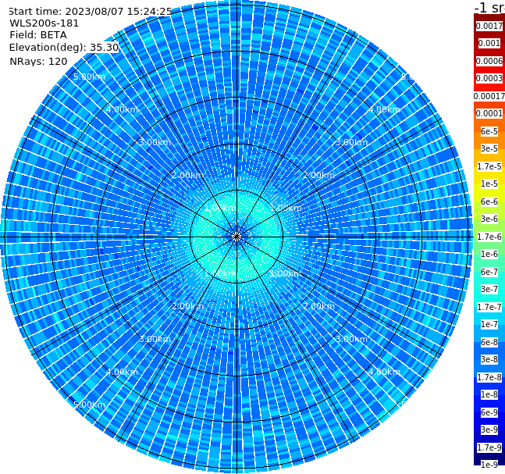Click the lower-left 5.00km range ring label
This screenshot has height=474, width=505.
(x=89, y=405)
